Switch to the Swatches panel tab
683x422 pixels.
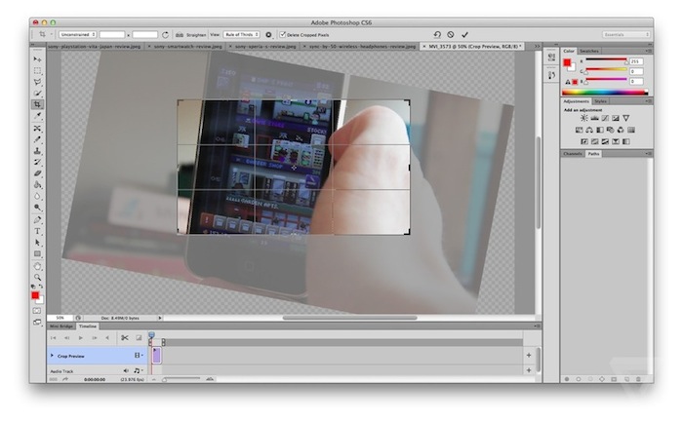pyautogui.click(x=589, y=51)
